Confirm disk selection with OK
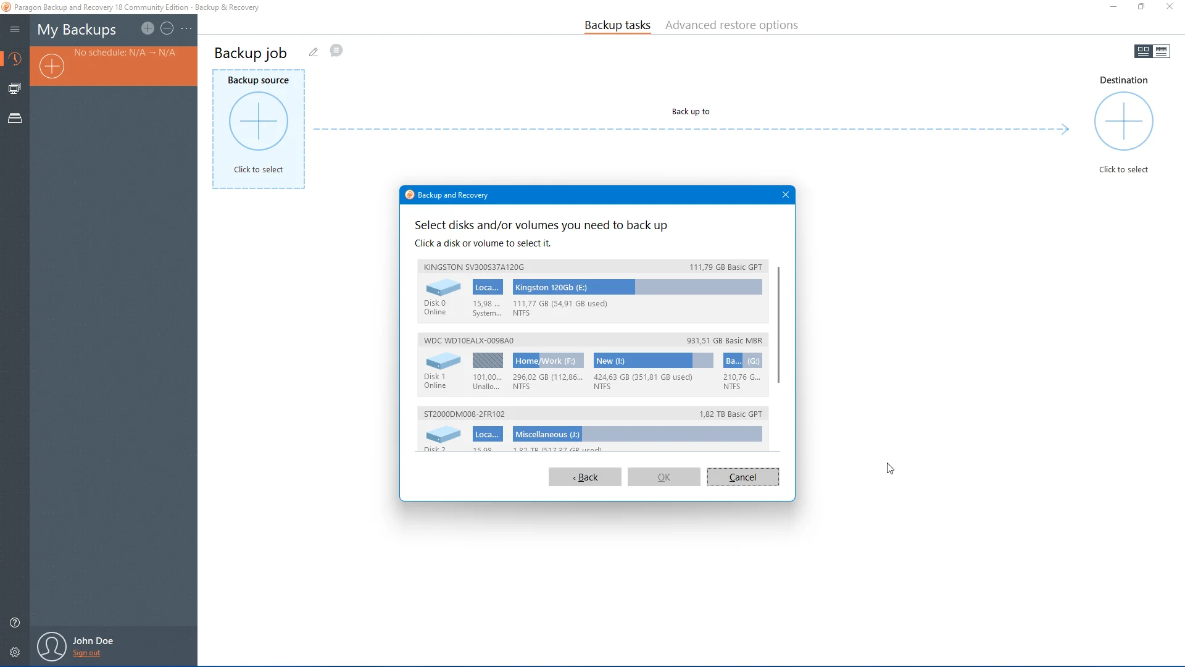The height and width of the screenshot is (667, 1185). pyautogui.click(x=663, y=477)
